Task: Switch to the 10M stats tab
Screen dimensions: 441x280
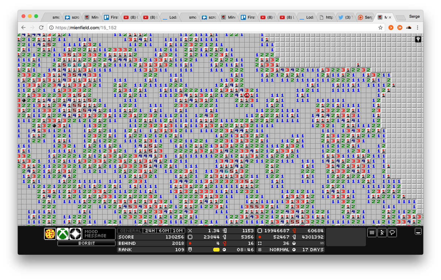Action: [x=178, y=231]
